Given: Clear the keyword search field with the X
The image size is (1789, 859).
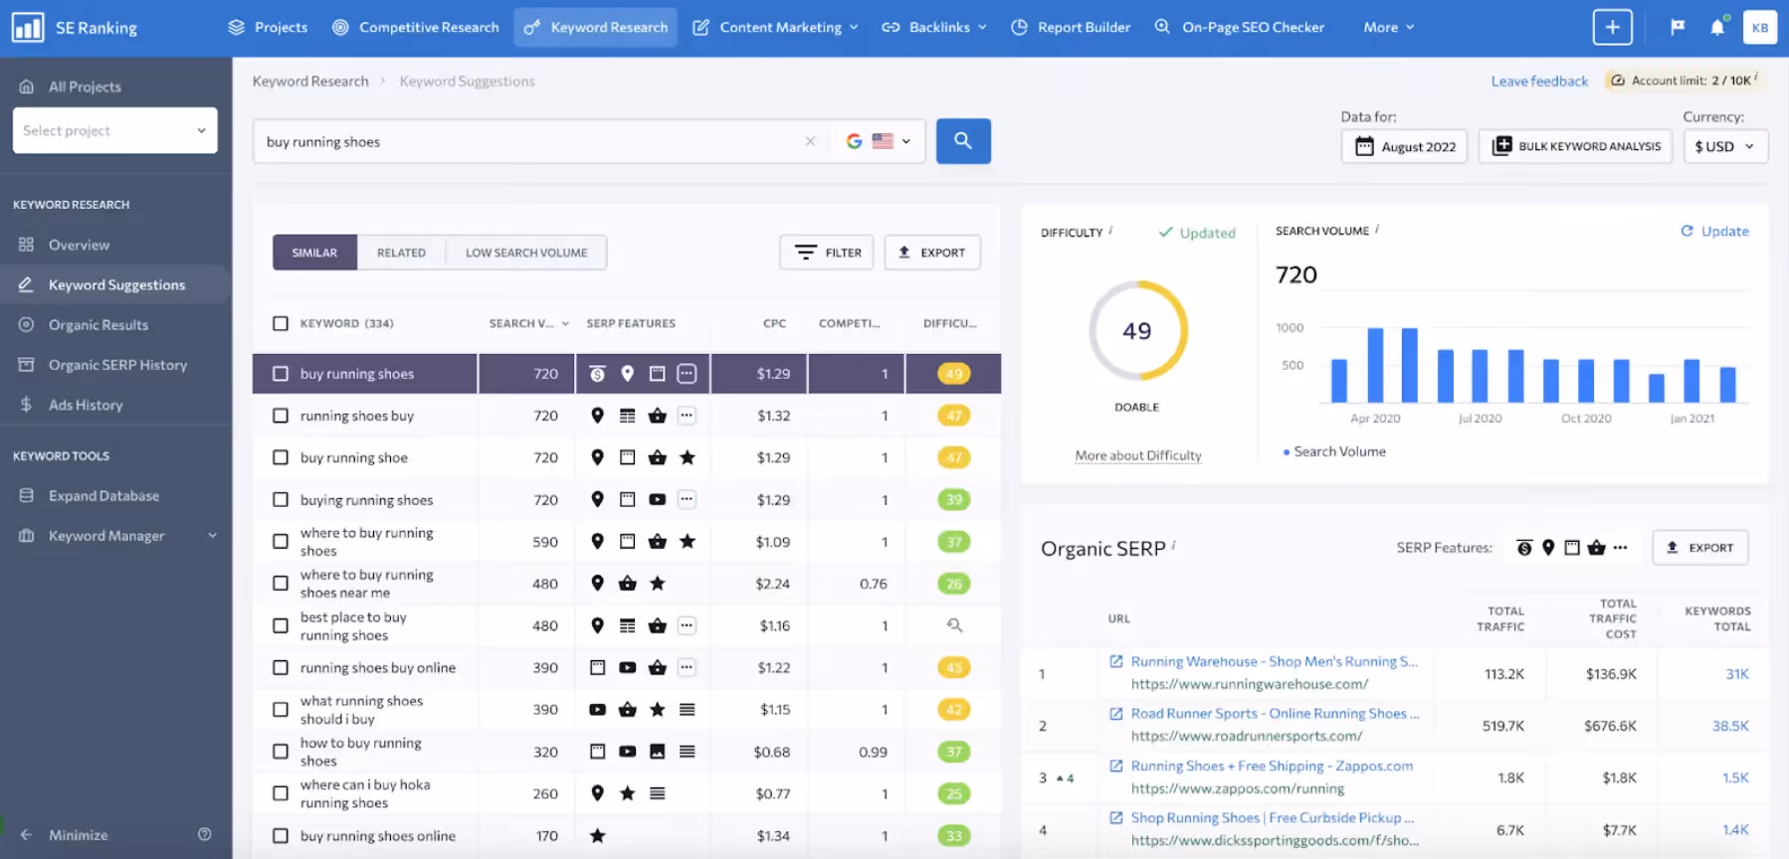Looking at the screenshot, I should [x=810, y=141].
